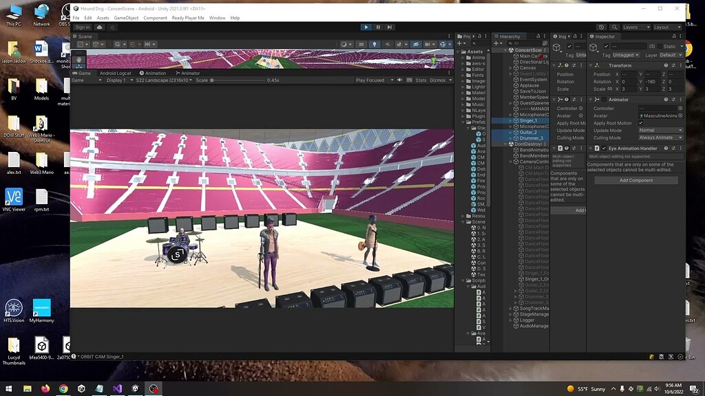Click the Stats button in the Game view
Screen dimensions: 705x396
421,80
